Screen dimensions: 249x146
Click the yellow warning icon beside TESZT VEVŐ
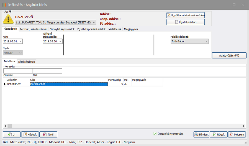pyautogui.click(x=8, y=19)
